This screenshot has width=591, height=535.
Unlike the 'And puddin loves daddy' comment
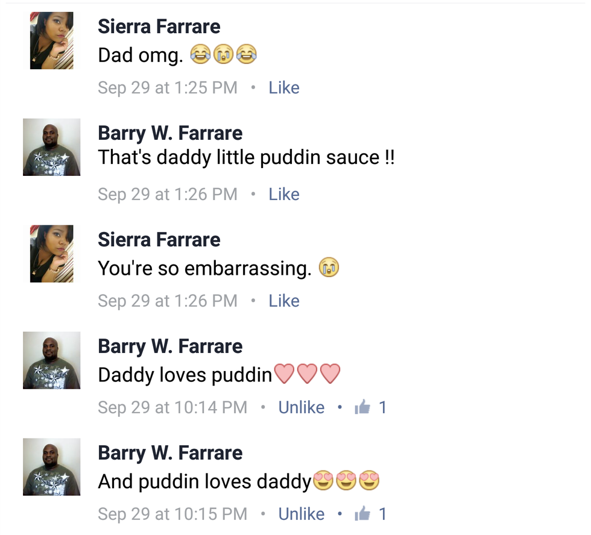coord(301,514)
